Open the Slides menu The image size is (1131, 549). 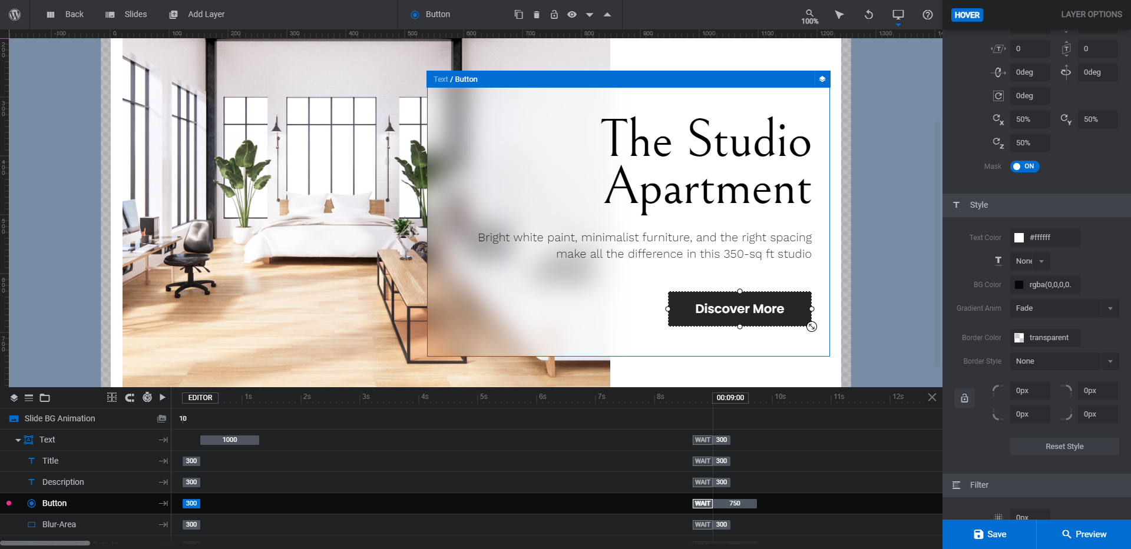coord(126,14)
